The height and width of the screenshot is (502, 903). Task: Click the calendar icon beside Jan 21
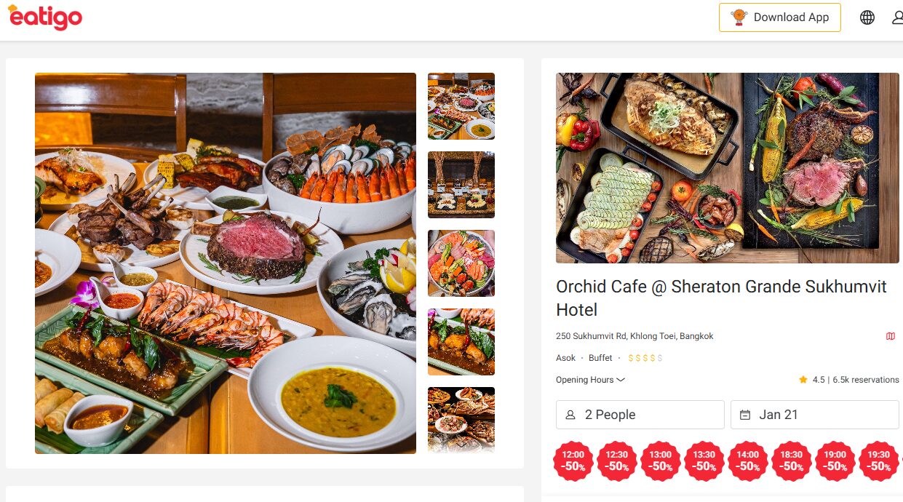(x=745, y=415)
